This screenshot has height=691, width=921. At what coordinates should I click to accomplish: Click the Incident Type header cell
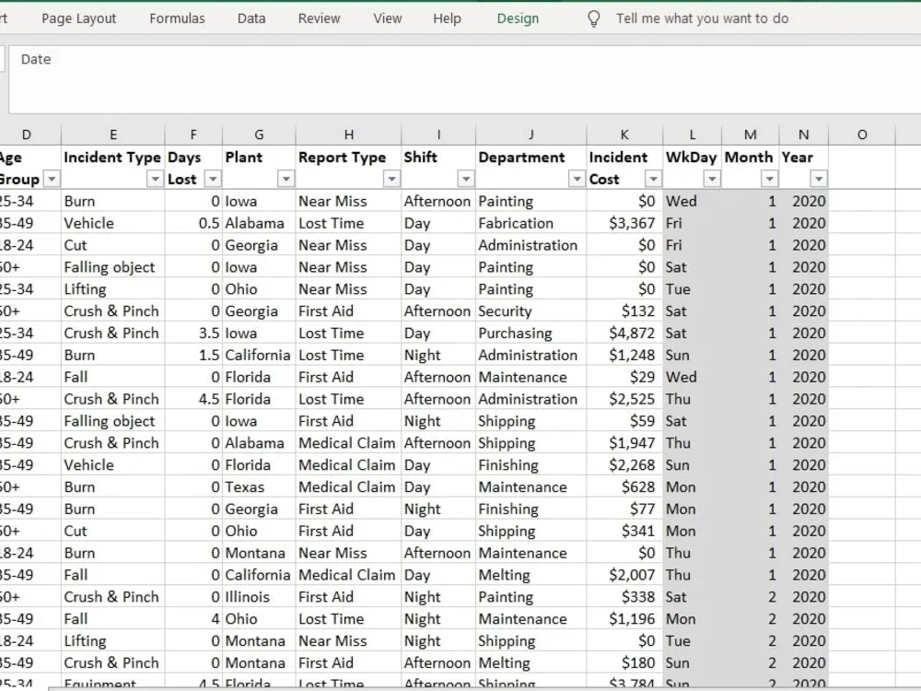tap(112, 167)
